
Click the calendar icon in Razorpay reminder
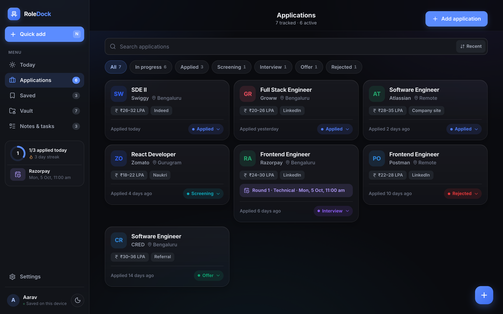tap(18, 174)
